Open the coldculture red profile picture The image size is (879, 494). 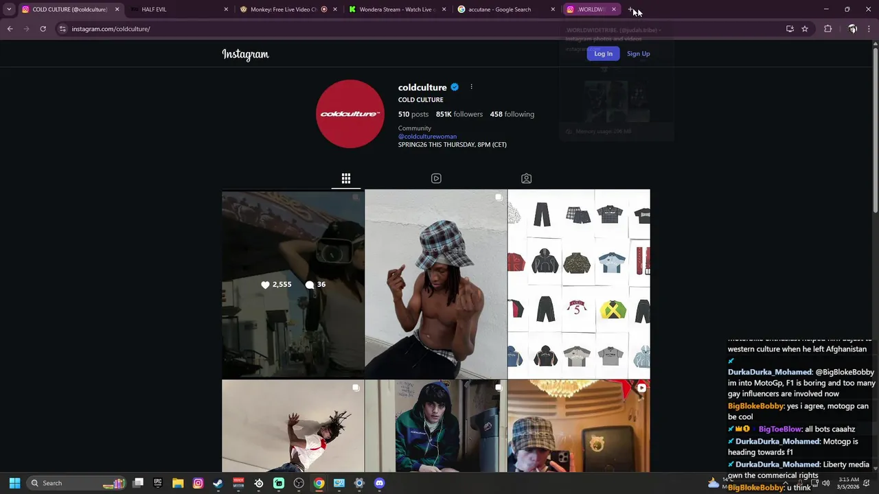coord(350,114)
